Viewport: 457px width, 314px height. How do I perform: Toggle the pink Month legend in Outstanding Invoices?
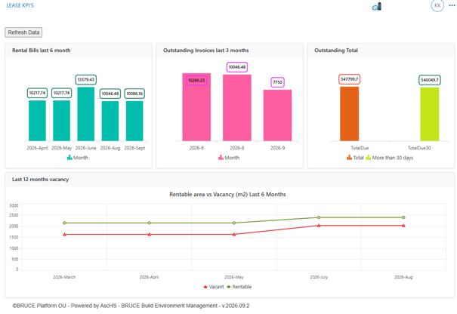coord(229,158)
